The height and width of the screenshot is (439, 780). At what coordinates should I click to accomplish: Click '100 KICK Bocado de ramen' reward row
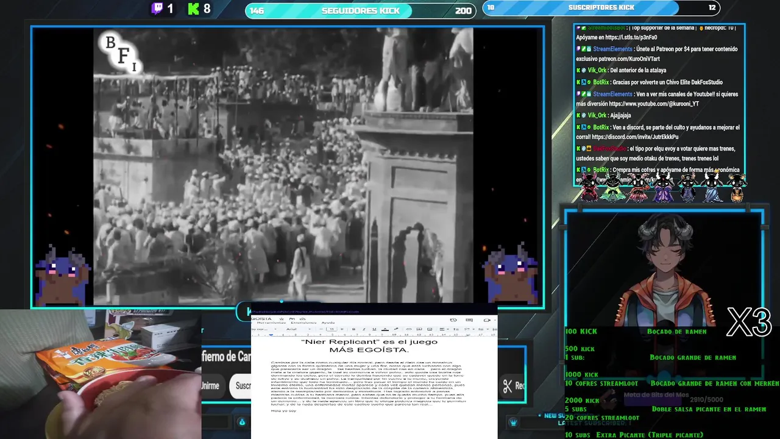(636, 332)
